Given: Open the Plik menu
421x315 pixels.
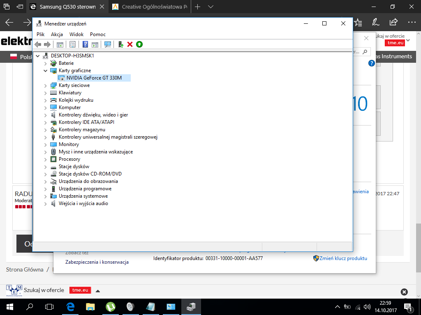Looking at the screenshot, I should click(41, 34).
